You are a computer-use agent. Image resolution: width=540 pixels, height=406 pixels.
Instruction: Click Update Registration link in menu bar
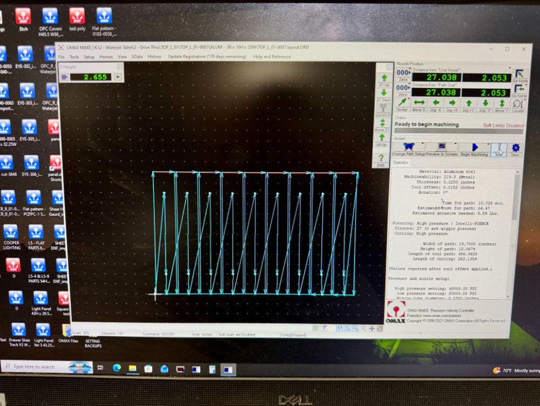(207, 57)
